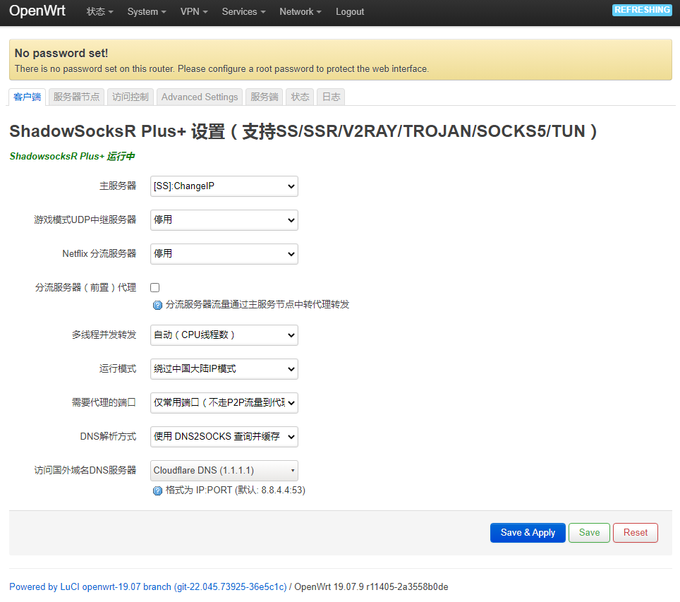Image resolution: width=680 pixels, height=602 pixels.
Task: Expand the Cloudflare DNS (1.1.1.1) combo box
Action: pyautogui.click(x=224, y=471)
